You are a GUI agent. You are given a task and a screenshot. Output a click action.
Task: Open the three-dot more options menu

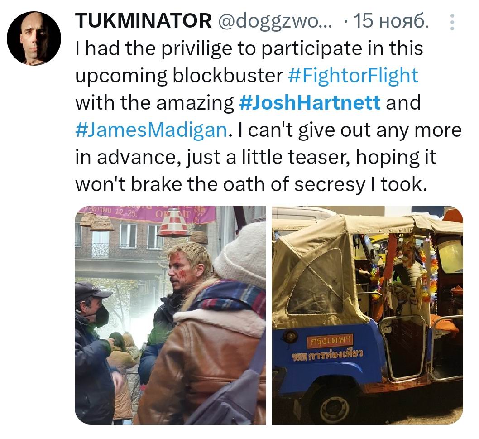click(x=452, y=22)
